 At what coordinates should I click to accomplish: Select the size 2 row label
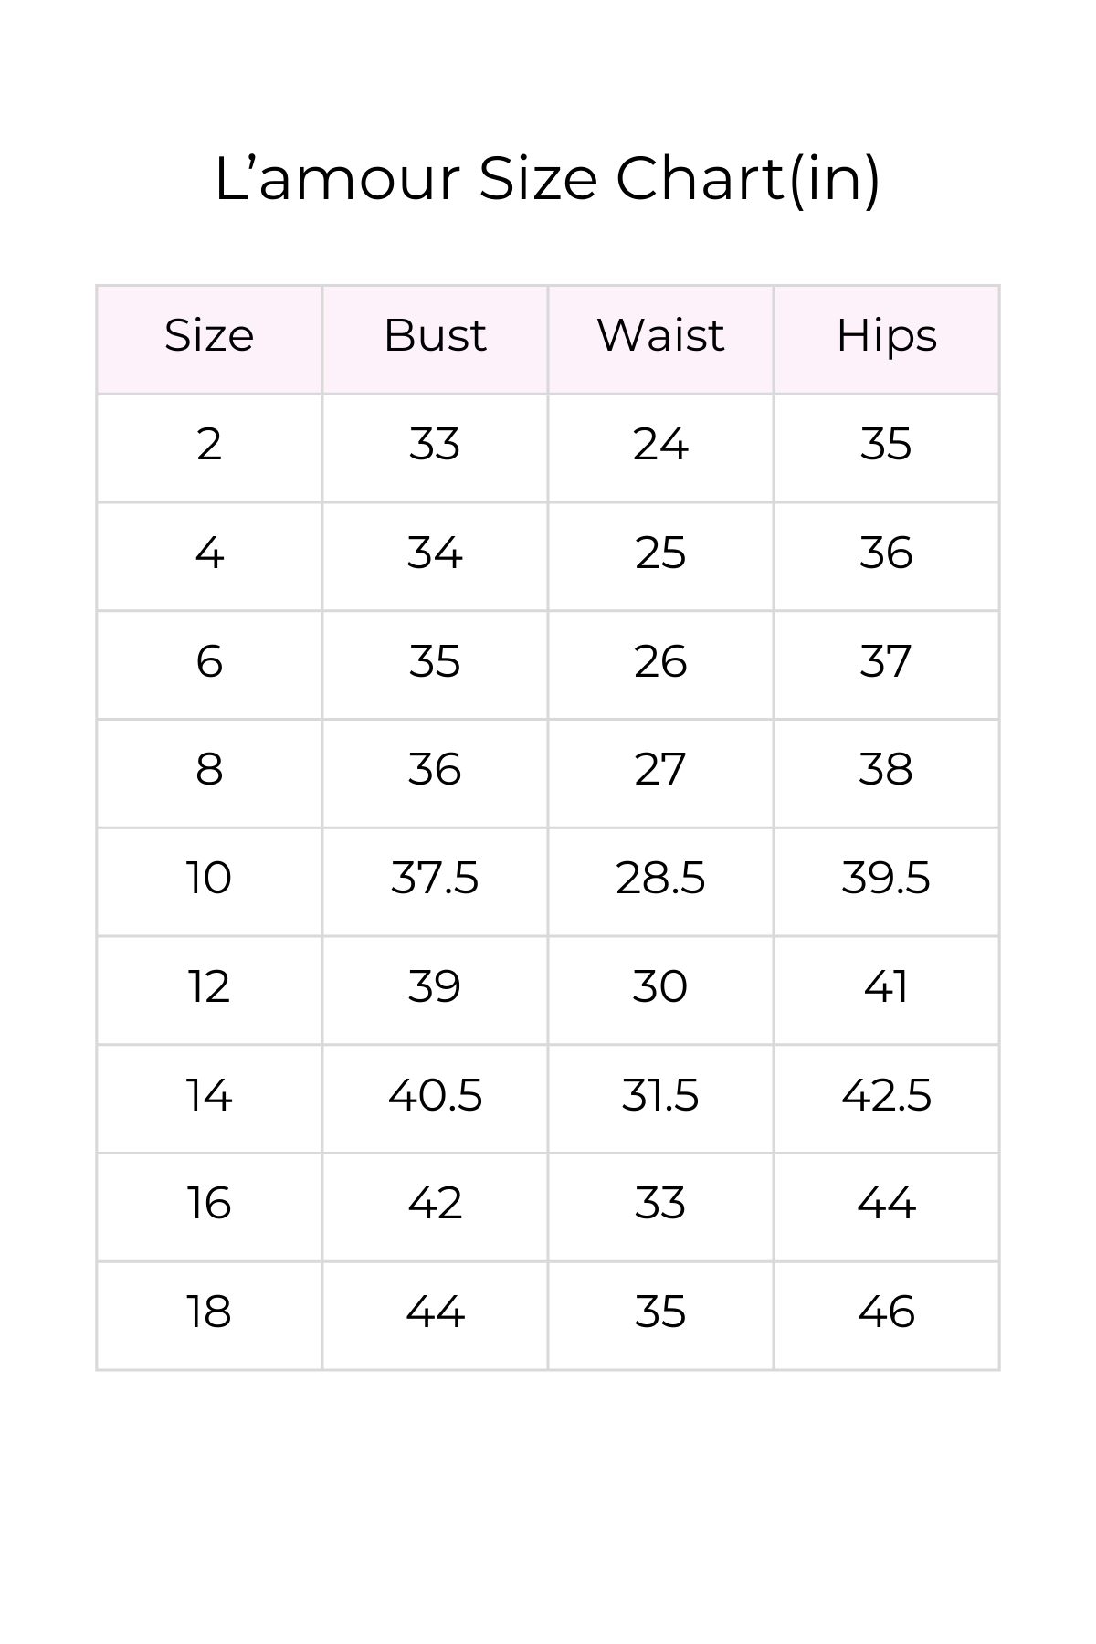tap(209, 445)
